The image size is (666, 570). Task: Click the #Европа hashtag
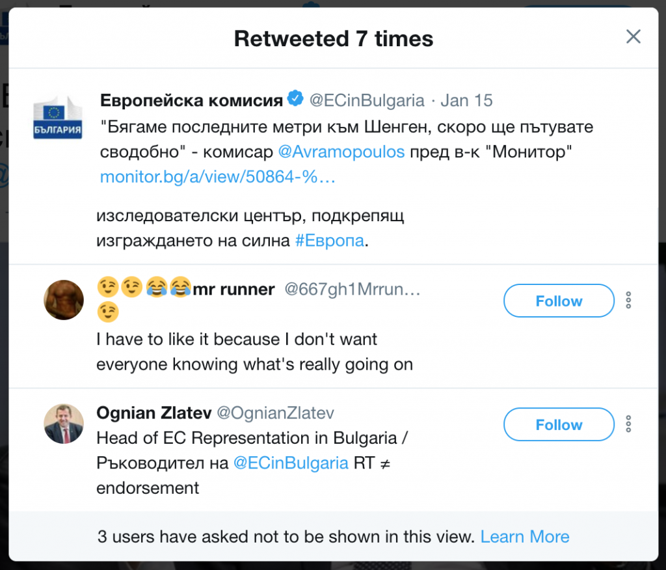tap(329, 240)
